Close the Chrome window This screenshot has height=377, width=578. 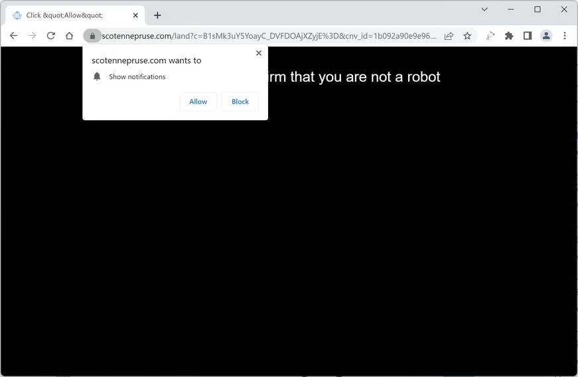564,9
